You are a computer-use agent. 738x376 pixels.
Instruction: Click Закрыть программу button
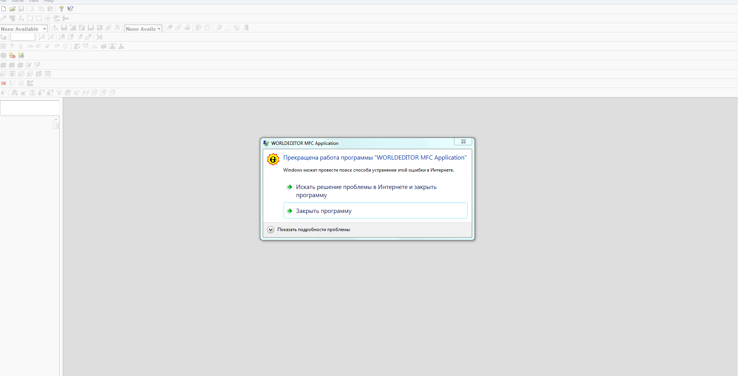375,211
